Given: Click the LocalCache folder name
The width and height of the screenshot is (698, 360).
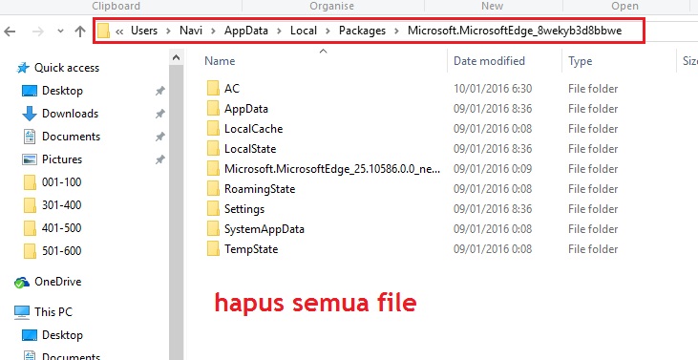Looking at the screenshot, I should 253,129.
